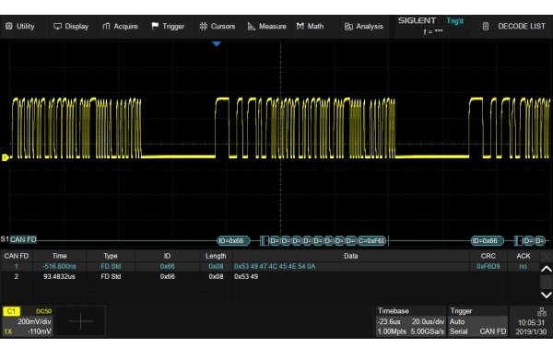Open the Trigger settings descriptor box
The image size is (553, 359).
pyautogui.click(x=477, y=321)
